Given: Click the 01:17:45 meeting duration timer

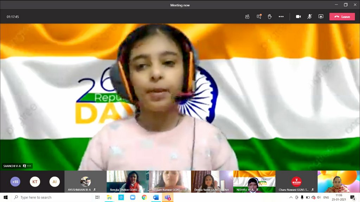Looking at the screenshot, I should [x=13, y=17].
